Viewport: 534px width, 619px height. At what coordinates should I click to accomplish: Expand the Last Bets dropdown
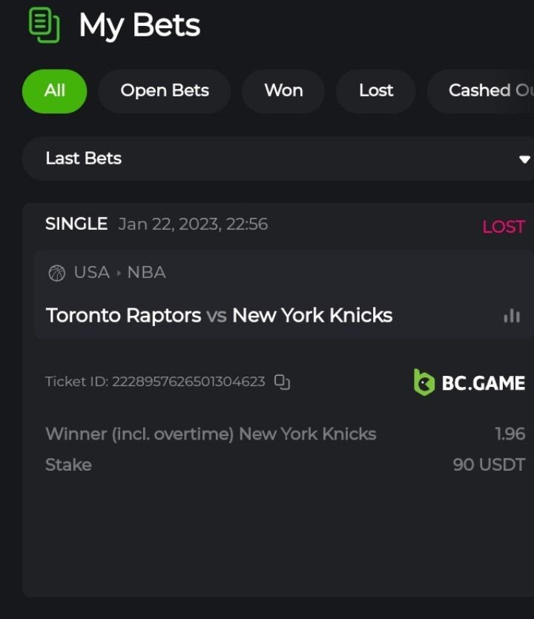pyautogui.click(x=274, y=159)
